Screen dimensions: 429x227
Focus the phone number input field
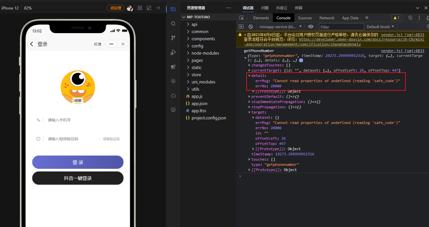pos(84,120)
